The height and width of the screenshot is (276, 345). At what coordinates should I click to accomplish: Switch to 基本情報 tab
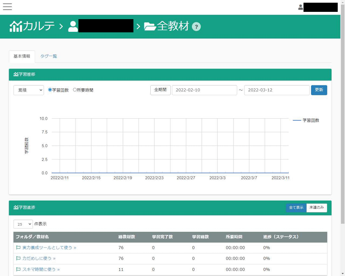22,56
